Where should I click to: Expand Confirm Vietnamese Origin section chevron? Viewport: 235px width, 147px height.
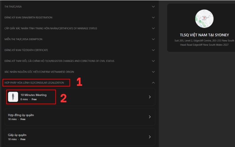[x=153, y=72]
